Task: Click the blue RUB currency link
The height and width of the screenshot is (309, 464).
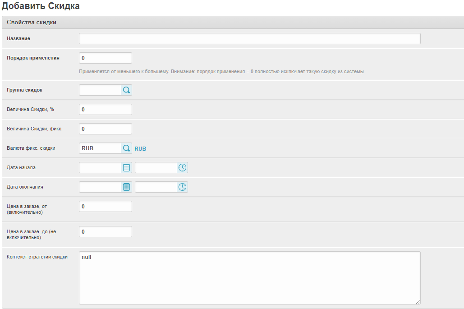Action: 140,149
